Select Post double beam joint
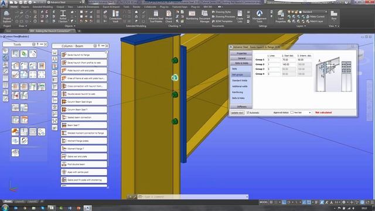Viewport: 375px width, 211px height. click(x=84, y=164)
